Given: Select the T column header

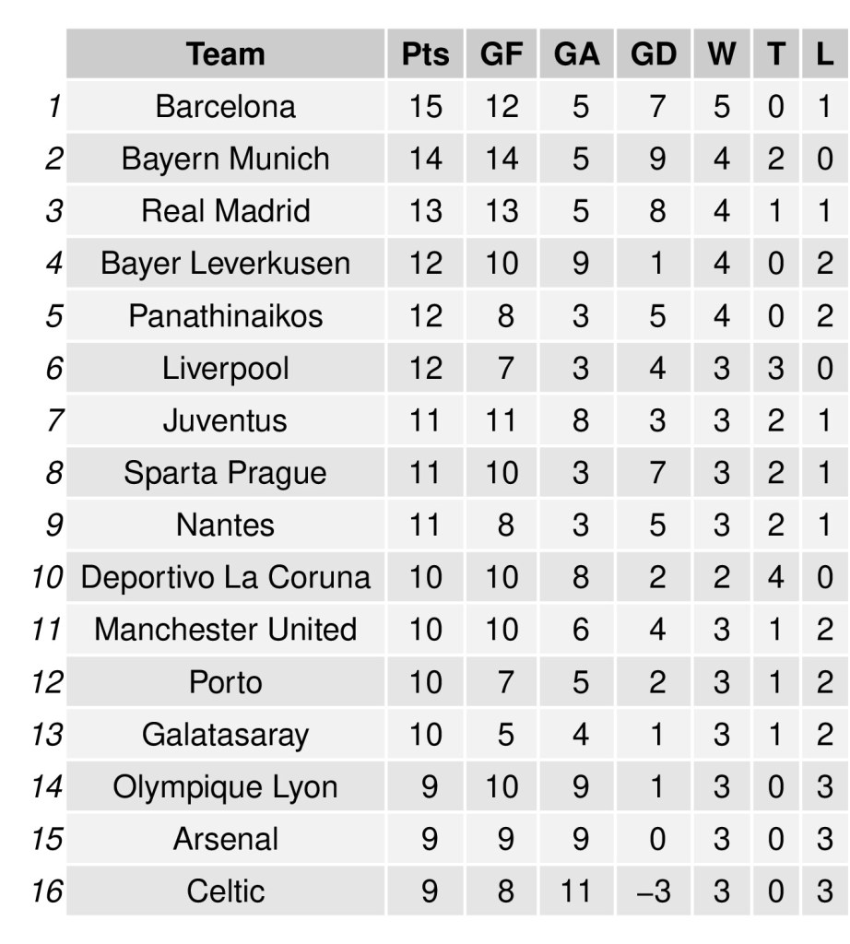Looking at the screenshot, I should [775, 54].
